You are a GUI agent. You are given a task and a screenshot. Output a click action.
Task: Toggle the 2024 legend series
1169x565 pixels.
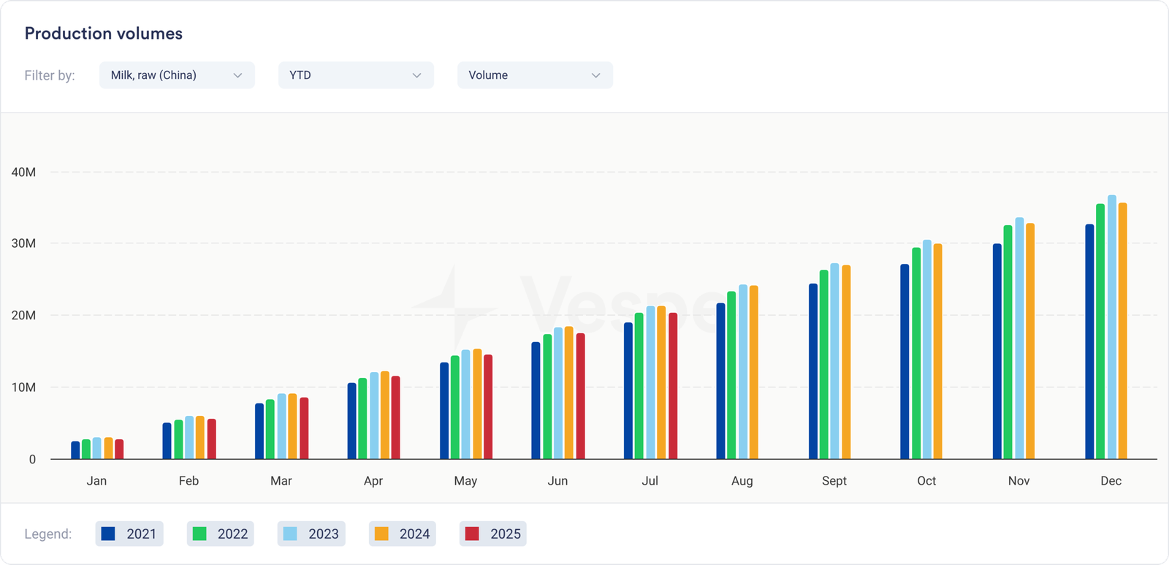[x=403, y=534]
